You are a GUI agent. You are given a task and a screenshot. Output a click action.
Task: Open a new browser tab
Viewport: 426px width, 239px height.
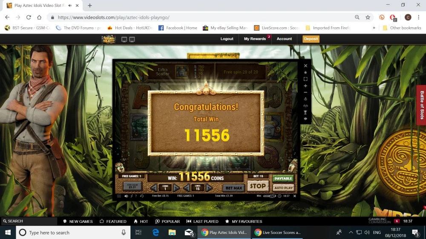click(x=89, y=6)
